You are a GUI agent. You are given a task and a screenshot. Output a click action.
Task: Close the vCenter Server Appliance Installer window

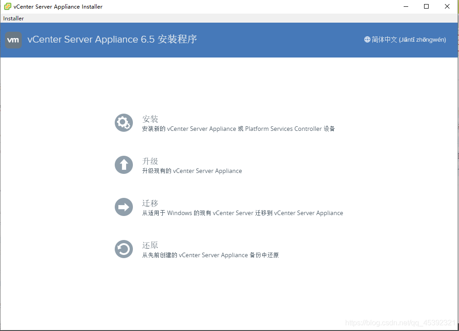(x=447, y=6)
